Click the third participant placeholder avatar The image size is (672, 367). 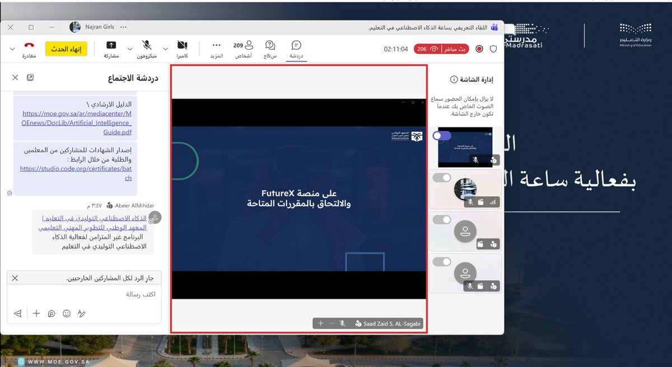coord(465,231)
